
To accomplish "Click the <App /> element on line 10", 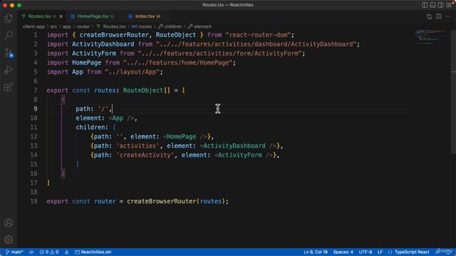I will click(x=121, y=118).
